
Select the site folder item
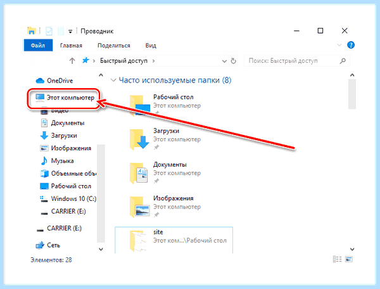(174, 240)
